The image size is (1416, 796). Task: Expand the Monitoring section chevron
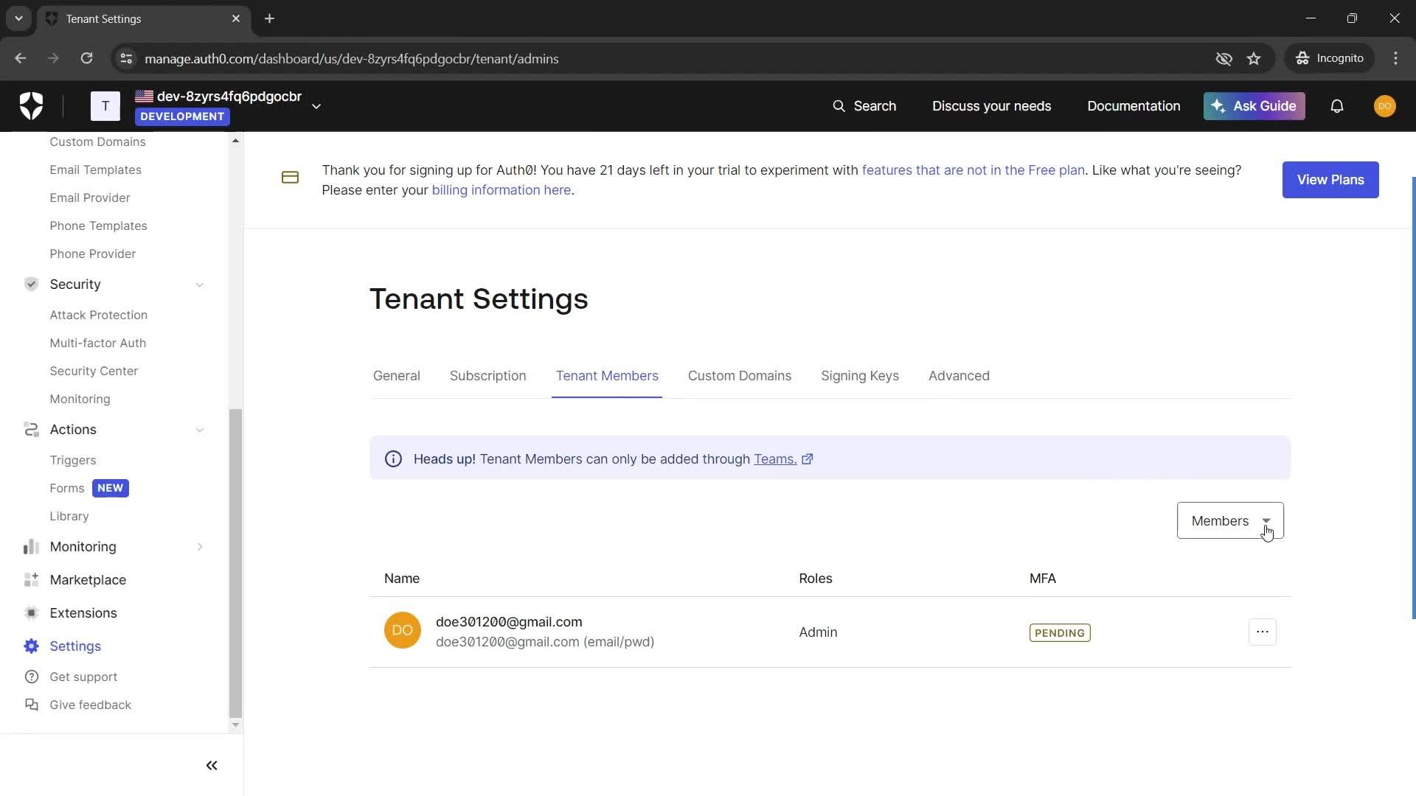click(200, 547)
